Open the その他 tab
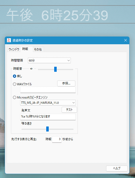Image resolution: width=135 pixels, height=178 pixels. [x=38, y=49]
